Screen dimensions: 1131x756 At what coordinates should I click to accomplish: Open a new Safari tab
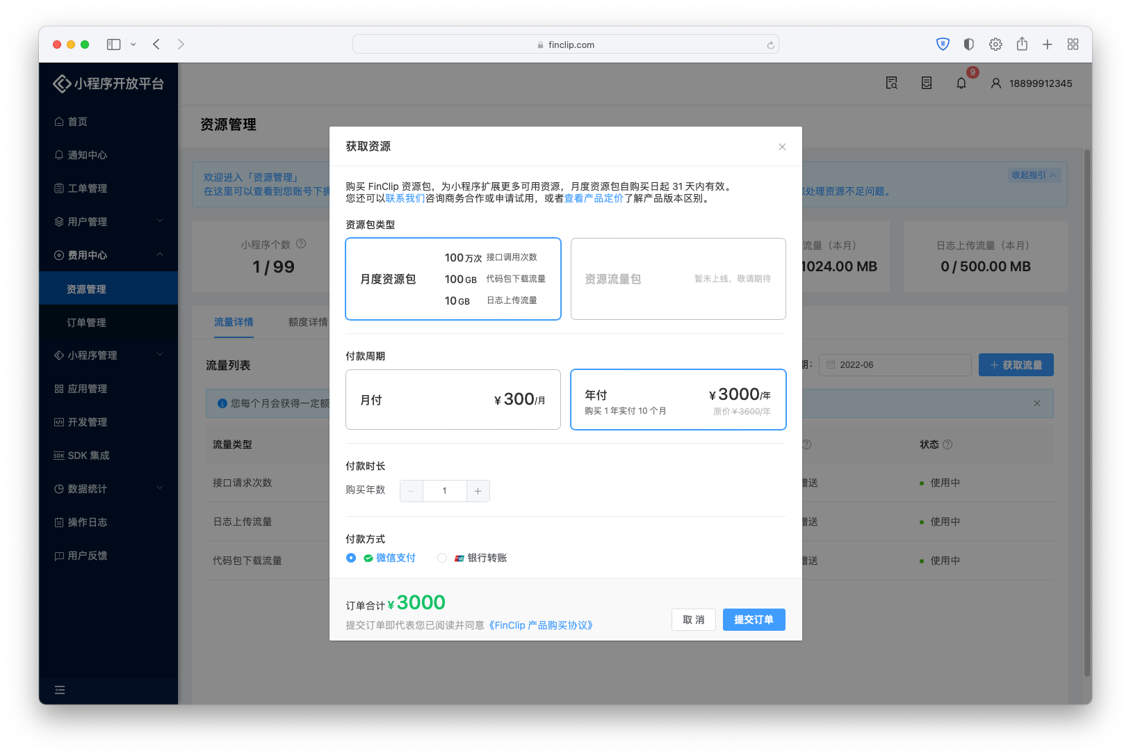tap(1048, 45)
